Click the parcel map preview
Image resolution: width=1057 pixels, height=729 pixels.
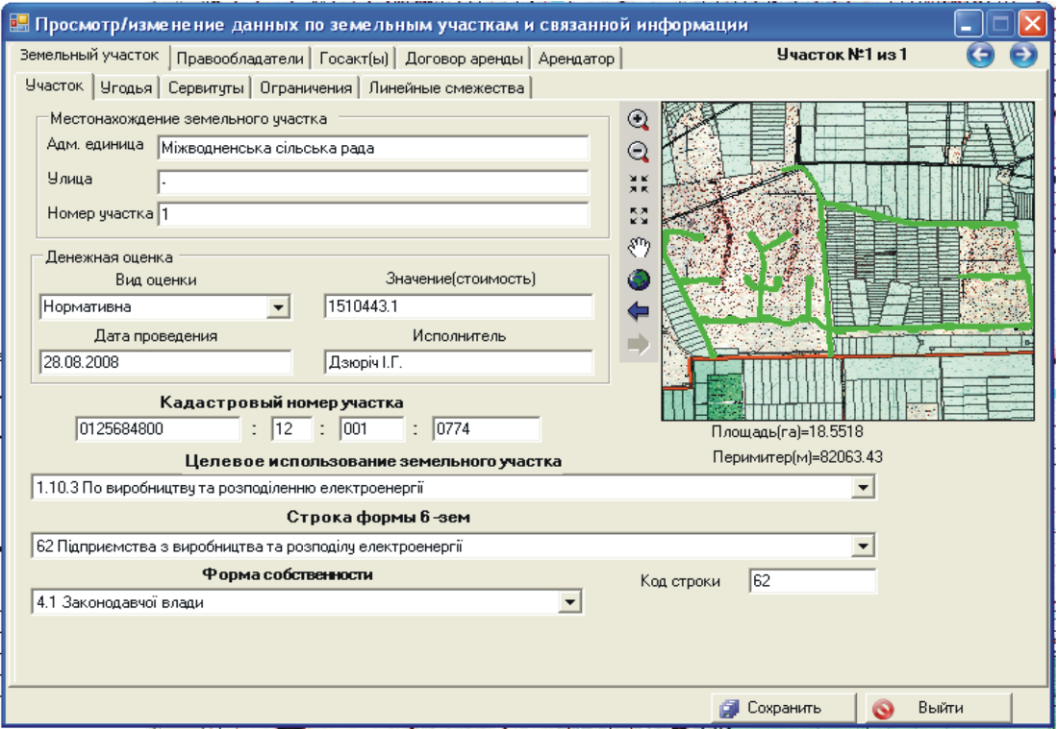tap(847, 261)
